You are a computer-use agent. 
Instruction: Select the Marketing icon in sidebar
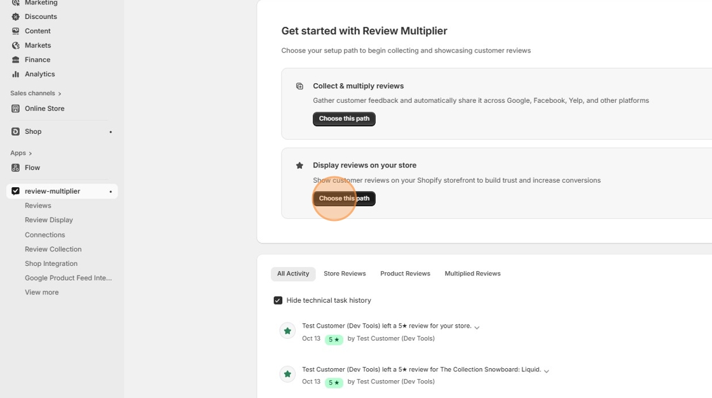pyautogui.click(x=15, y=3)
